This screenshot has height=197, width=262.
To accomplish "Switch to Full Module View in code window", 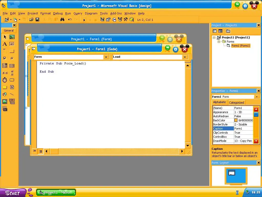I will 41,151.
